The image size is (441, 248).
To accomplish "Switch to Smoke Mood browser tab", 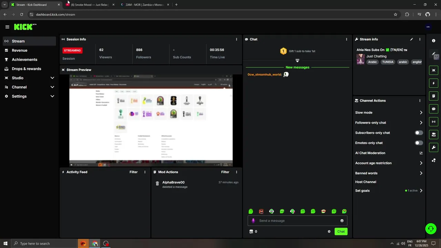I will tap(90, 5).
